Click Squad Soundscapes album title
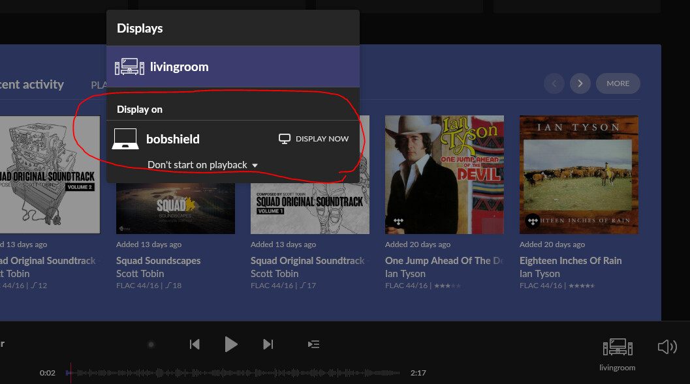This screenshot has width=690, height=384. [x=159, y=261]
